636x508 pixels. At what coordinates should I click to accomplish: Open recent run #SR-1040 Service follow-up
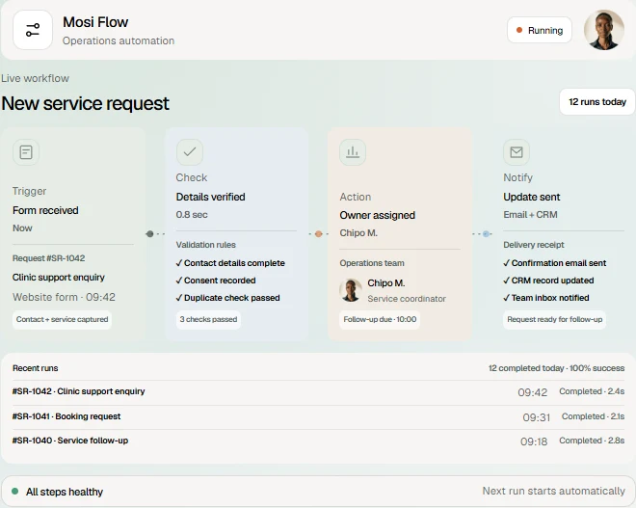click(x=318, y=441)
